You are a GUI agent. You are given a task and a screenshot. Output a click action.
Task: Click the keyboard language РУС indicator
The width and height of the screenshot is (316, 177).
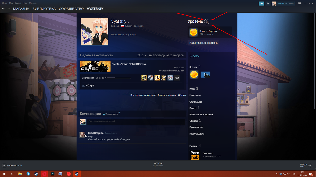(294, 174)
